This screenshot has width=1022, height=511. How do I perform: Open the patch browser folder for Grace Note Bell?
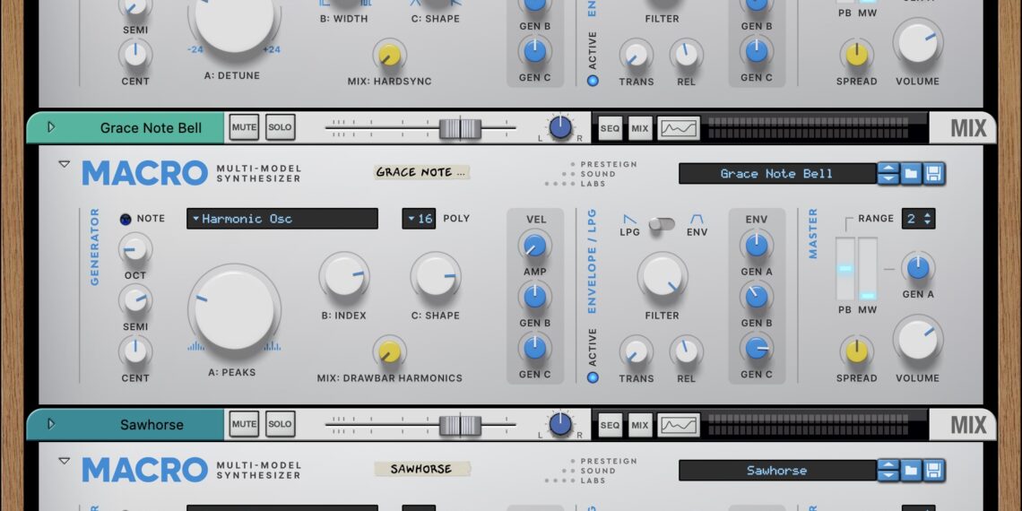(x=911, y=174)
